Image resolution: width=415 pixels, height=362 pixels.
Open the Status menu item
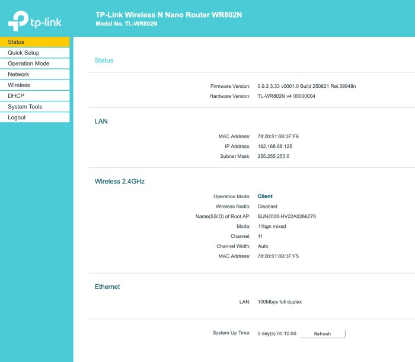pos(34,42)
